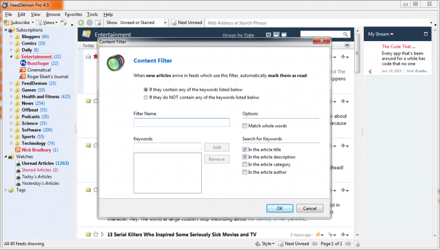Select the Health and Fitness folder
Image resolution: width=440 pixels, height=250 pixels.
(40, 96)
